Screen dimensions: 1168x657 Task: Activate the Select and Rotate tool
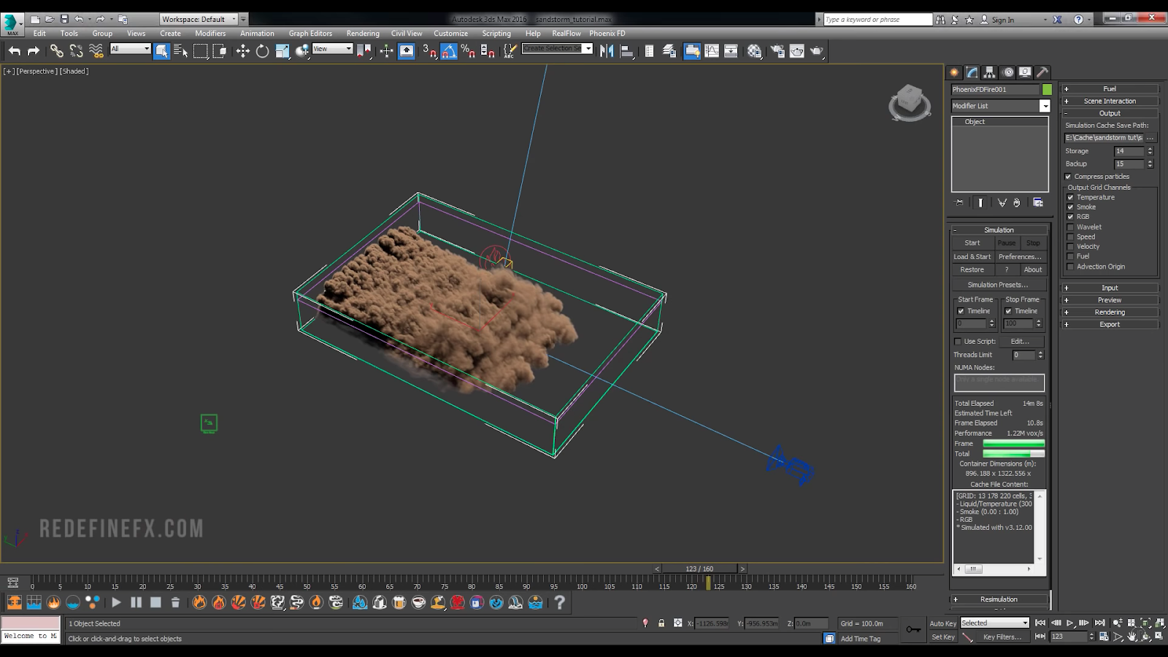(262, 51)
